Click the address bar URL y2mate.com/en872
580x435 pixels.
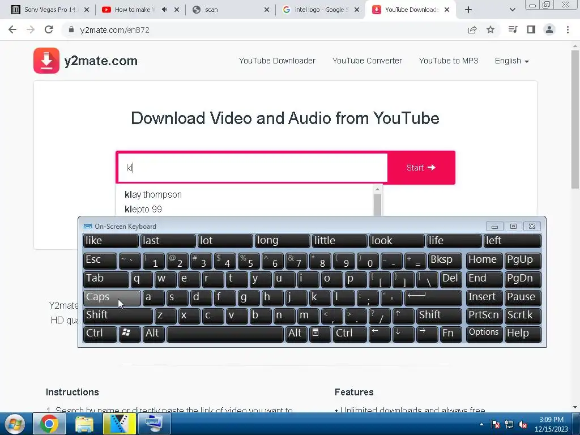114,30
